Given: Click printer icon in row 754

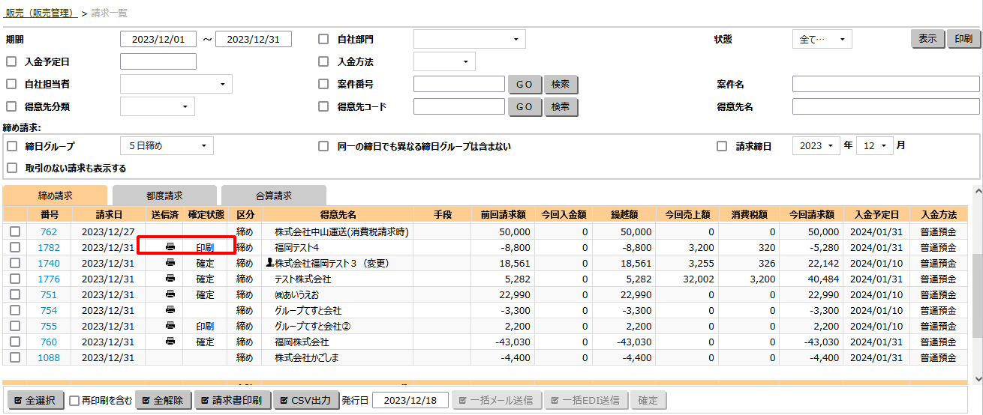Looking at the screenshot, I should pos(170,310).
